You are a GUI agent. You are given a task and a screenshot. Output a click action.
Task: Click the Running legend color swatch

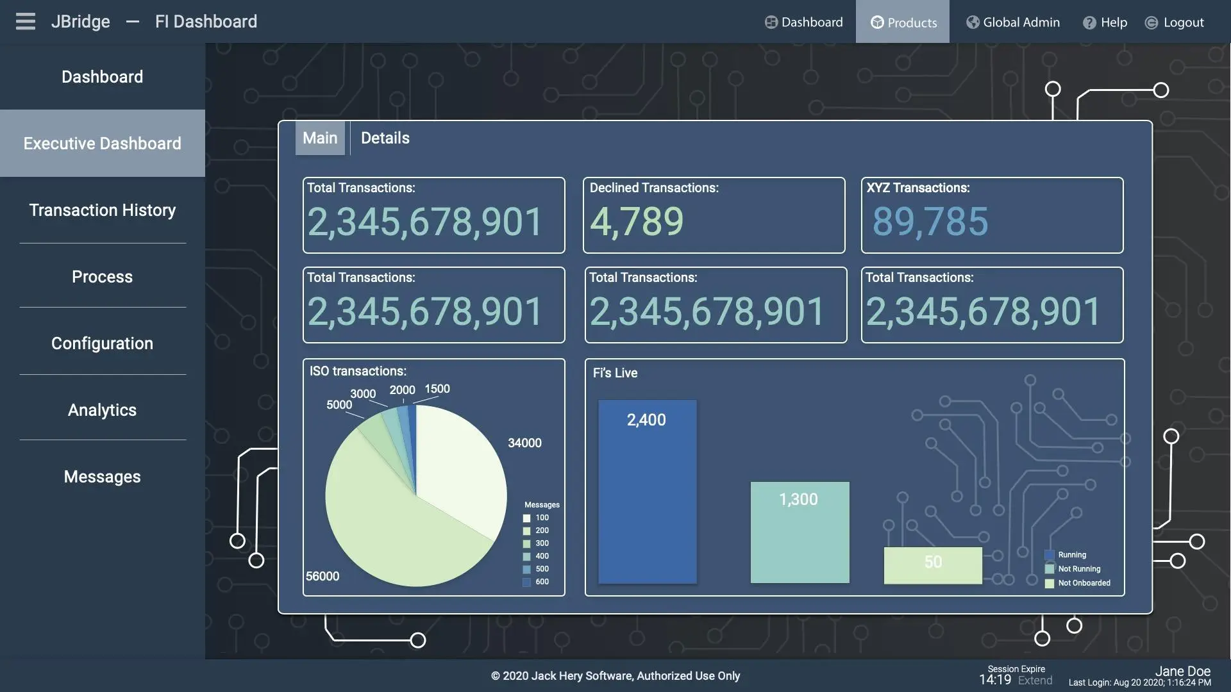pos(1050,555)
